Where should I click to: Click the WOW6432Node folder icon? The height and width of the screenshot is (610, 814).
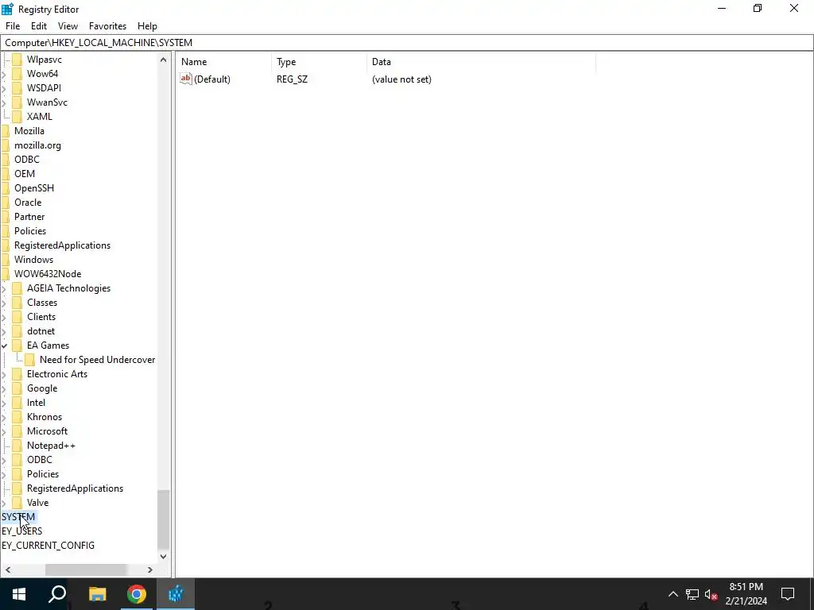tap(5, 274)
